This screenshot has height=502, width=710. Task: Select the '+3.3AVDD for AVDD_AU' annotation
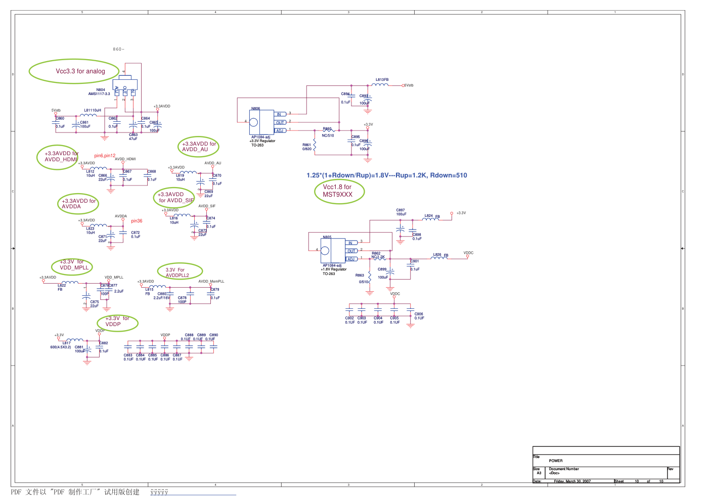point(199,147)
